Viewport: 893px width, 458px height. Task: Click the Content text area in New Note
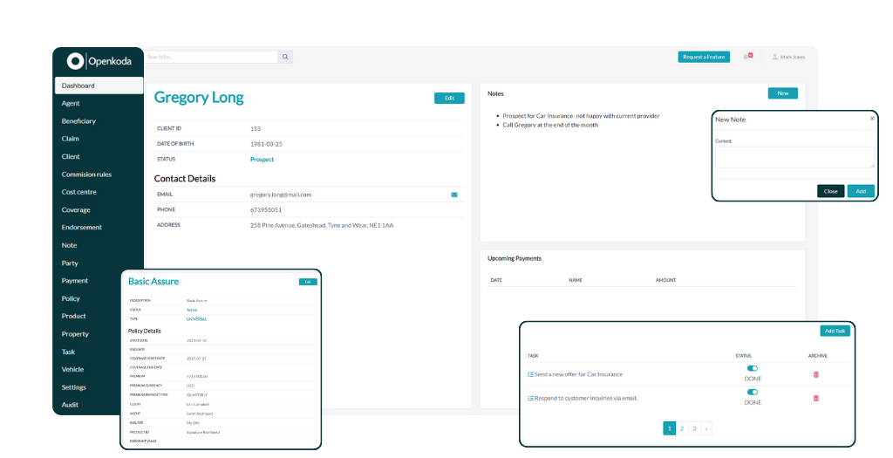point(794,157)
